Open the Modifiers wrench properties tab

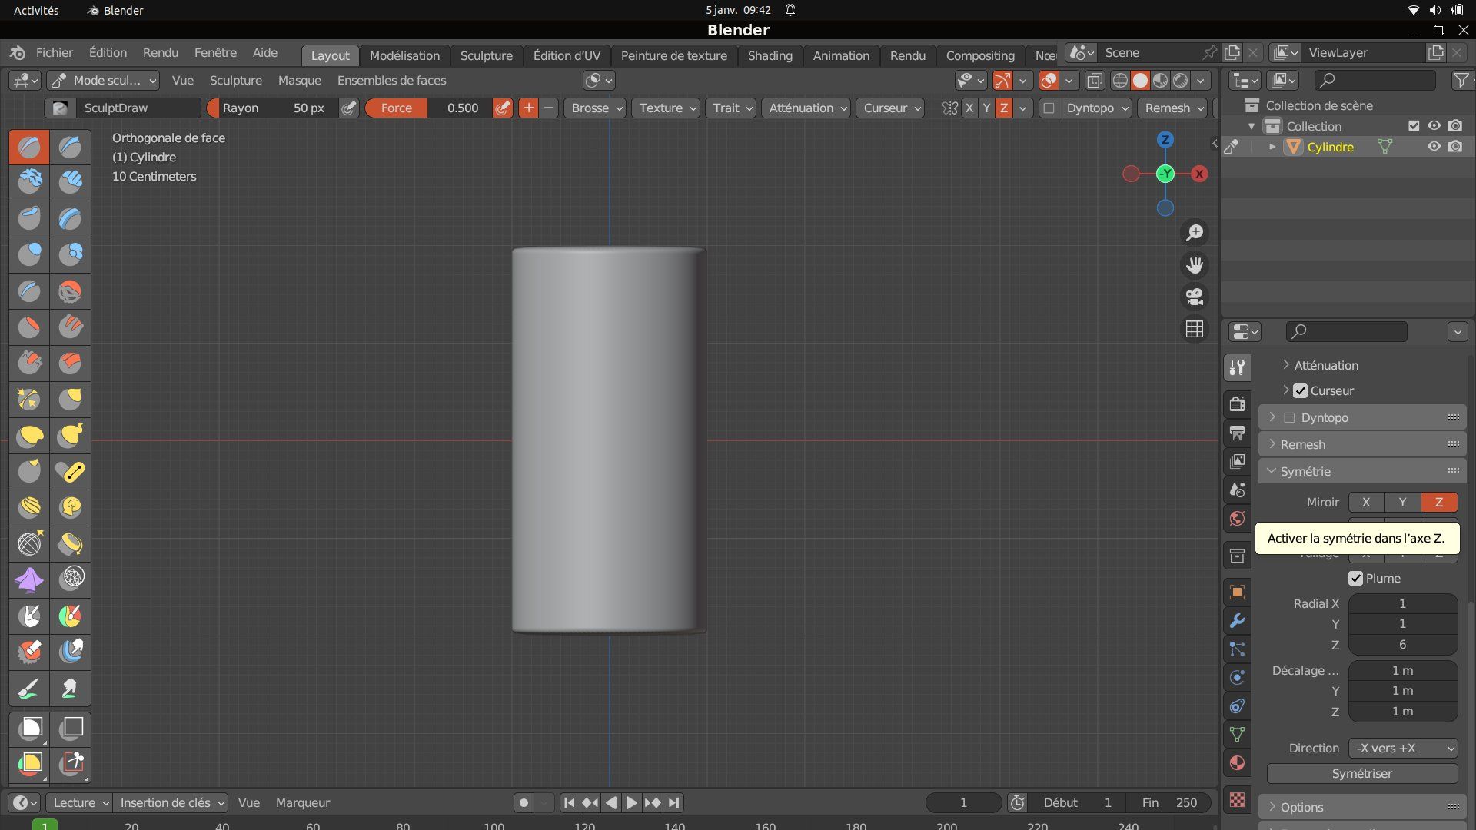pos(1237,621)
